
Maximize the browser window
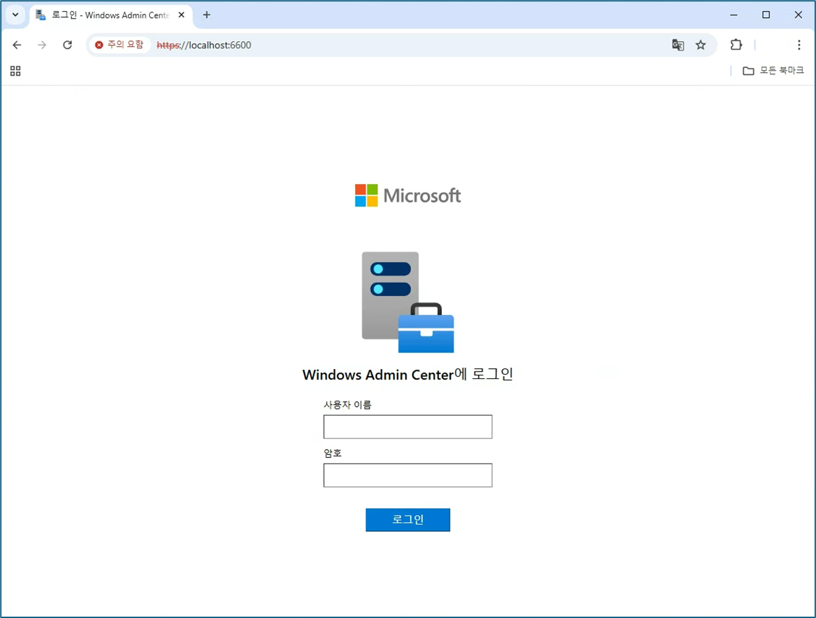pyautogui.click(x=766, y=15)
